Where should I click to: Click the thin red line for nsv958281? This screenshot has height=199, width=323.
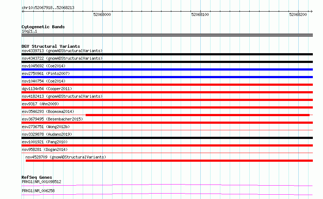167,153
